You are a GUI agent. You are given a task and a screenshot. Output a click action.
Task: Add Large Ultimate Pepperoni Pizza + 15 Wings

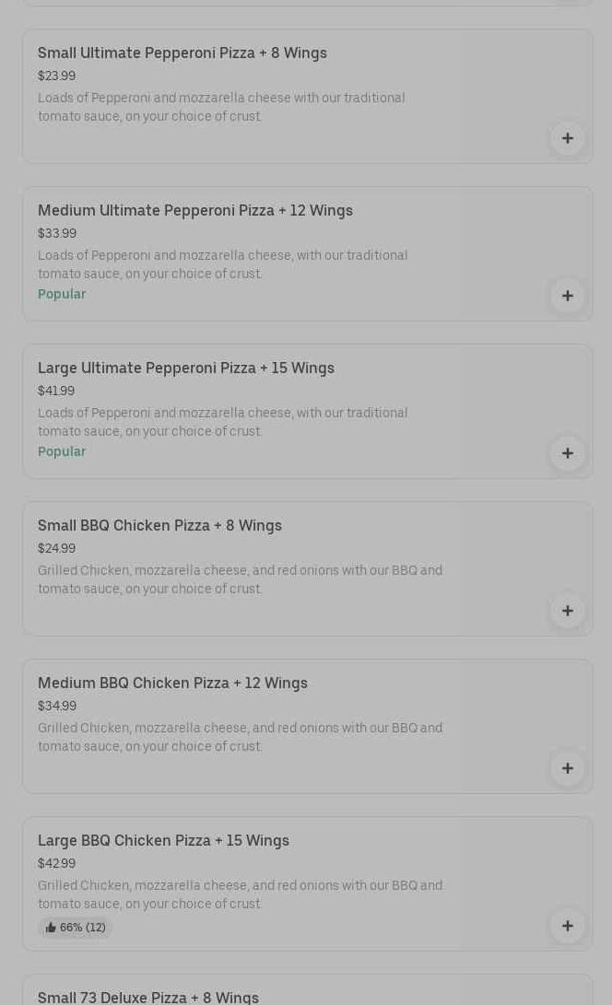[567, 453]
